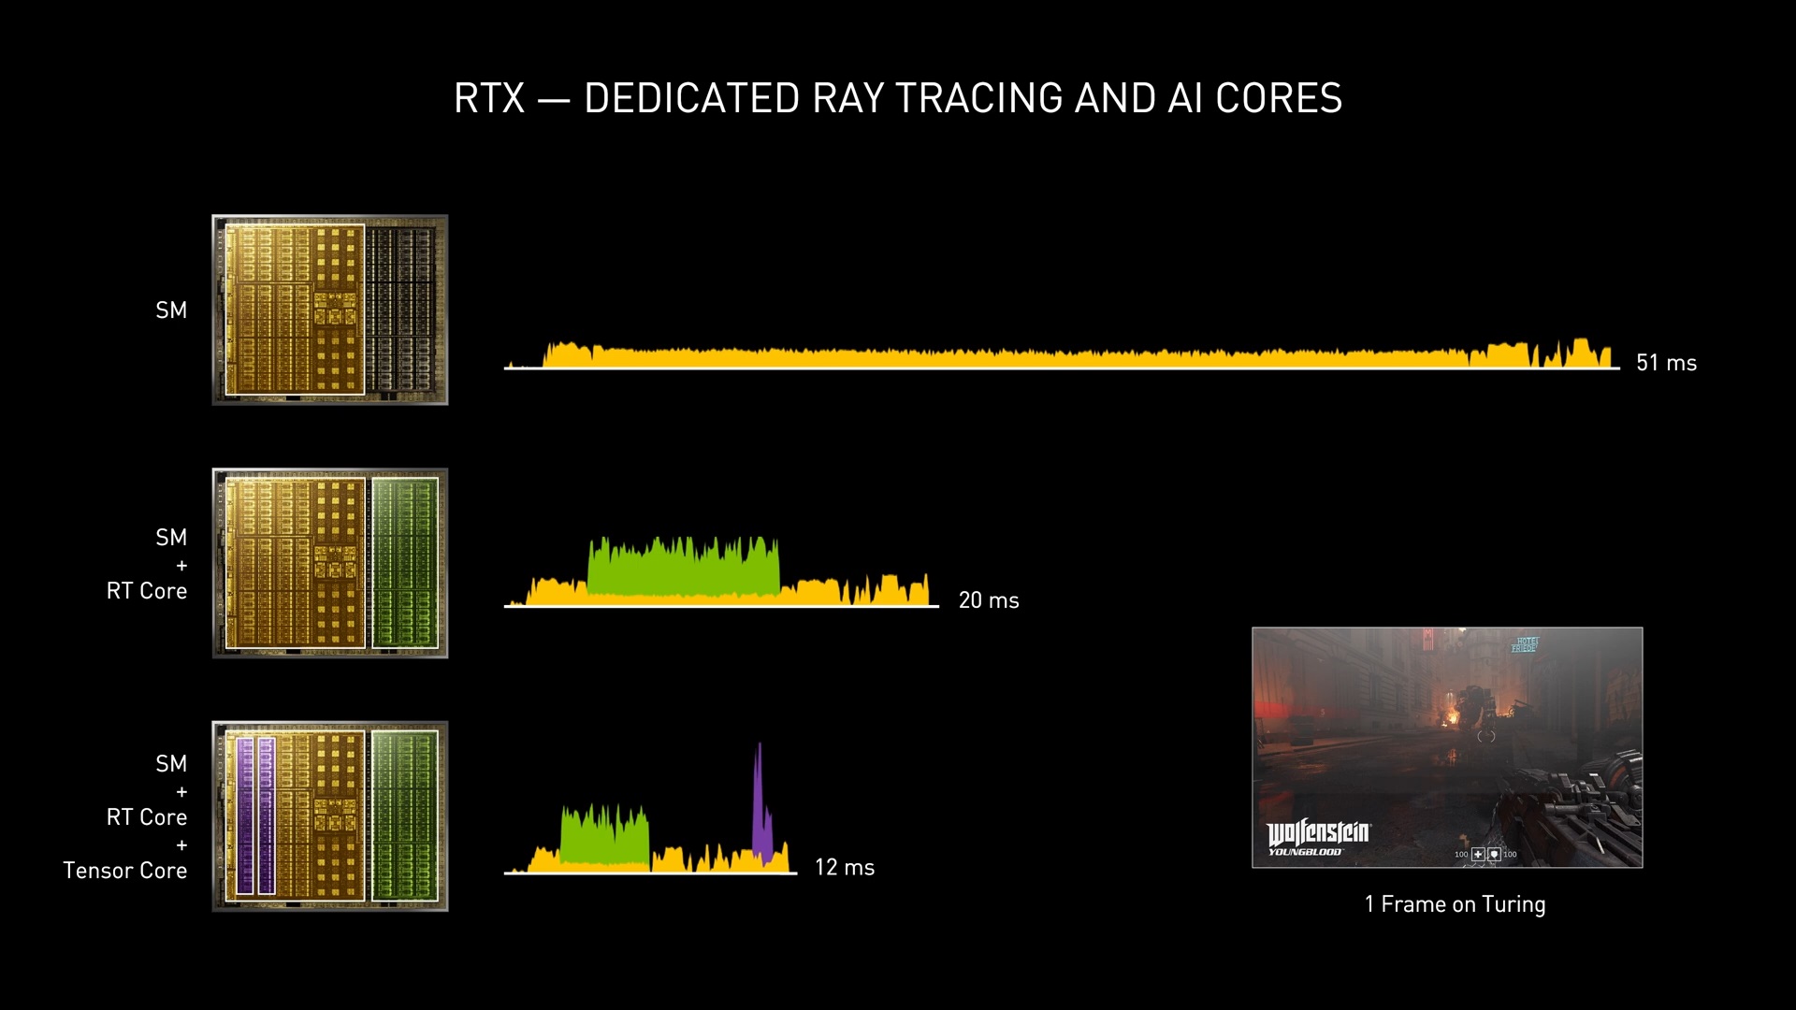Expand the SM + RT Core + Tensor Core row
This screenshot has width=1796, height=1010.
pos(125,817)
